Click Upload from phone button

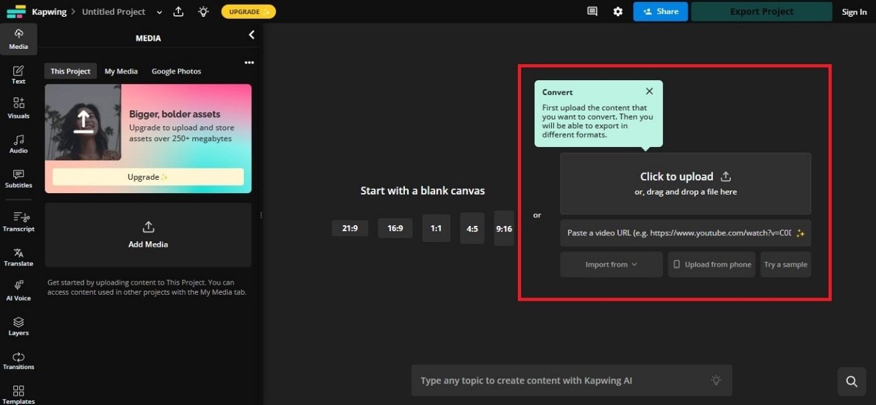[x=712, y=265]
